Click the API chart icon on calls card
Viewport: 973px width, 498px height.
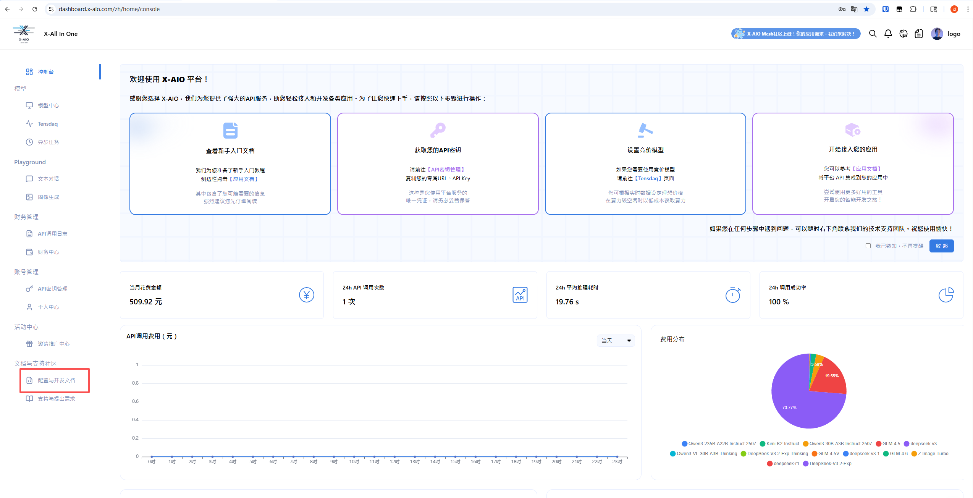520,295
